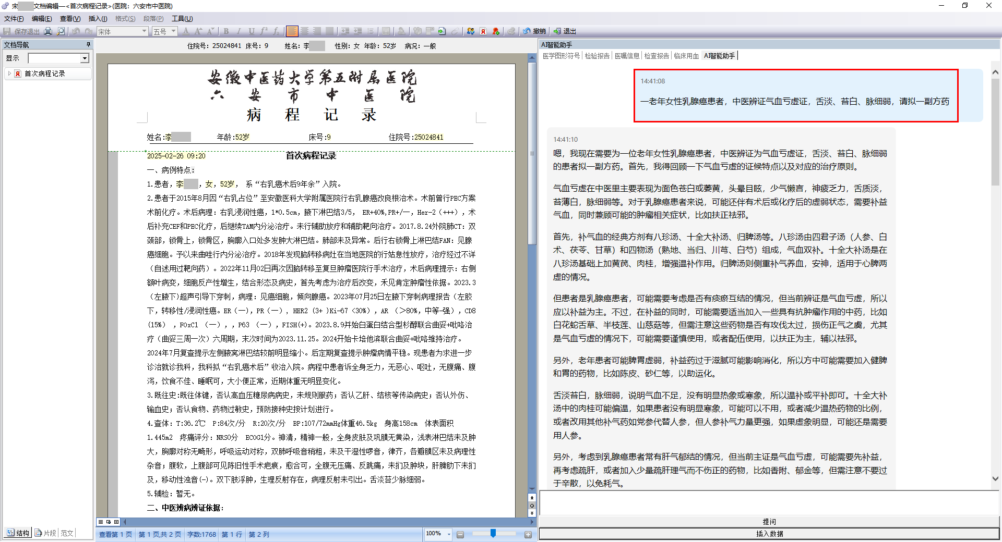Click the AI question input field
Viewport: 1002px width, 542px height.
pos(769,503)
